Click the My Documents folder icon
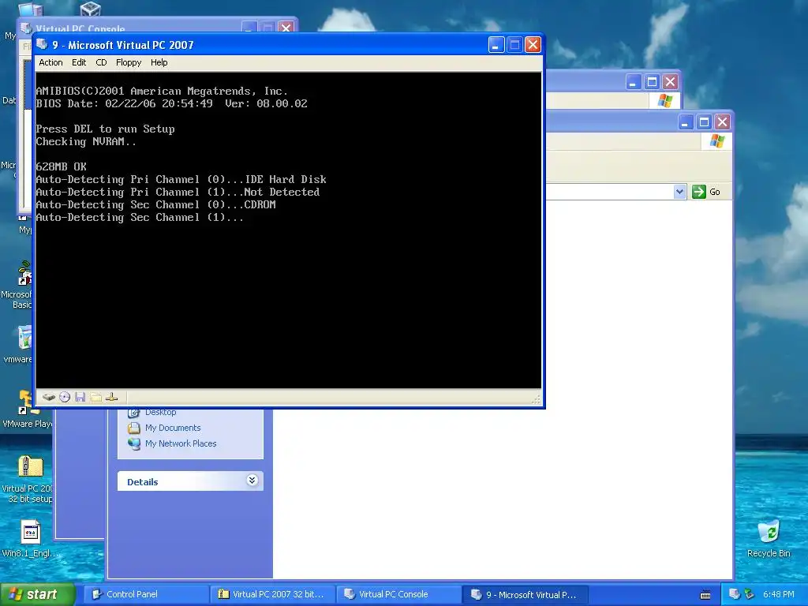Screen dimensions: 808x606 click(134, 428)
